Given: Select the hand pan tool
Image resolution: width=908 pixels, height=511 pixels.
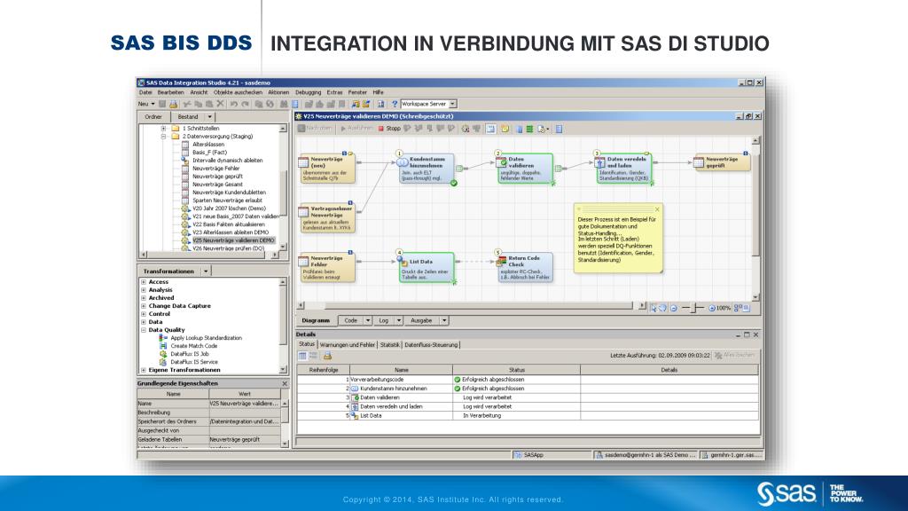Looking at the screenshot, I should [663, 308].
